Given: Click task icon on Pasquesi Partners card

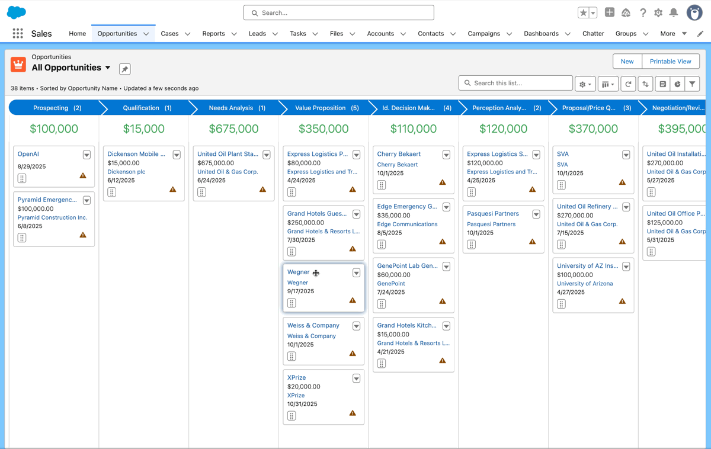Looking at the screenshot, I should pyautogui.click(x=472, y=245).
